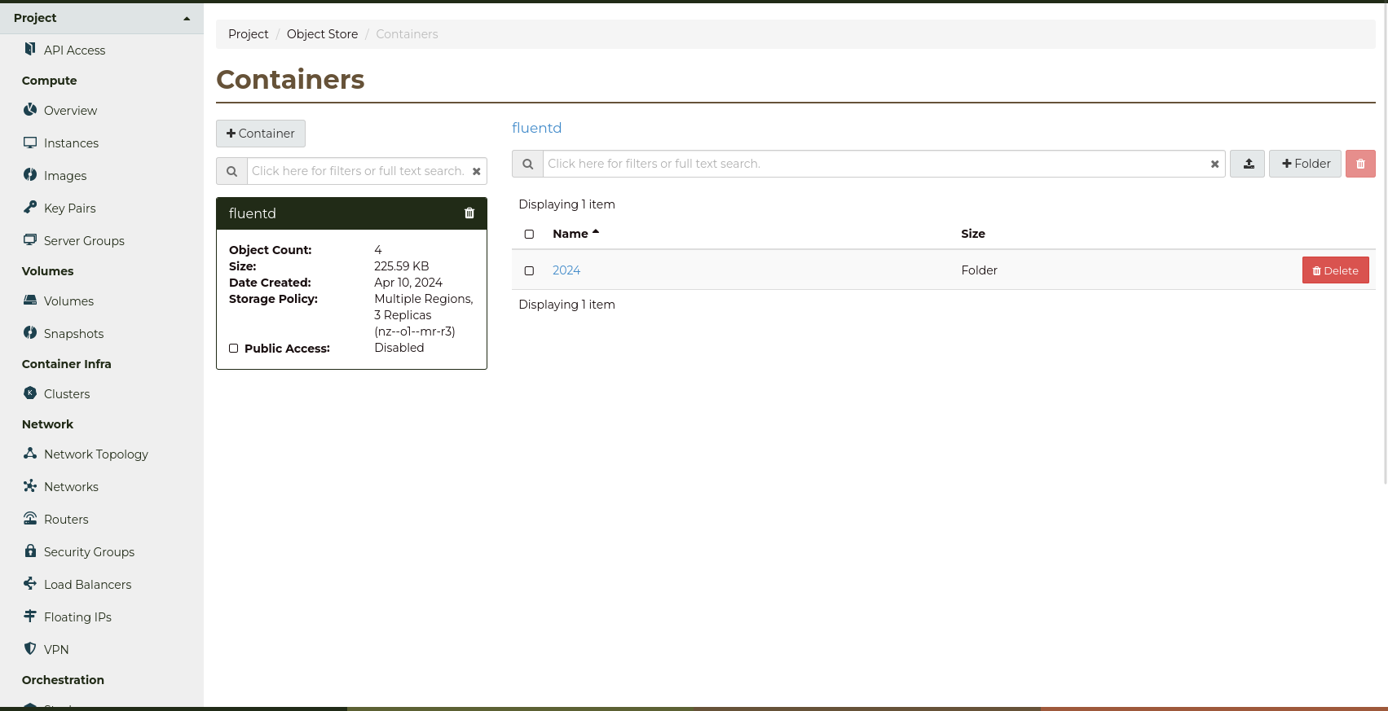This screenshot has height=711, width=1388.
Task: Click the API Access icon in sidebar
Action: tap(30, 49)
